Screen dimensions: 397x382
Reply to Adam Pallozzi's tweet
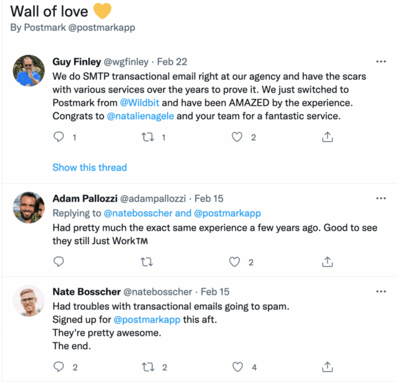(59, 262)
